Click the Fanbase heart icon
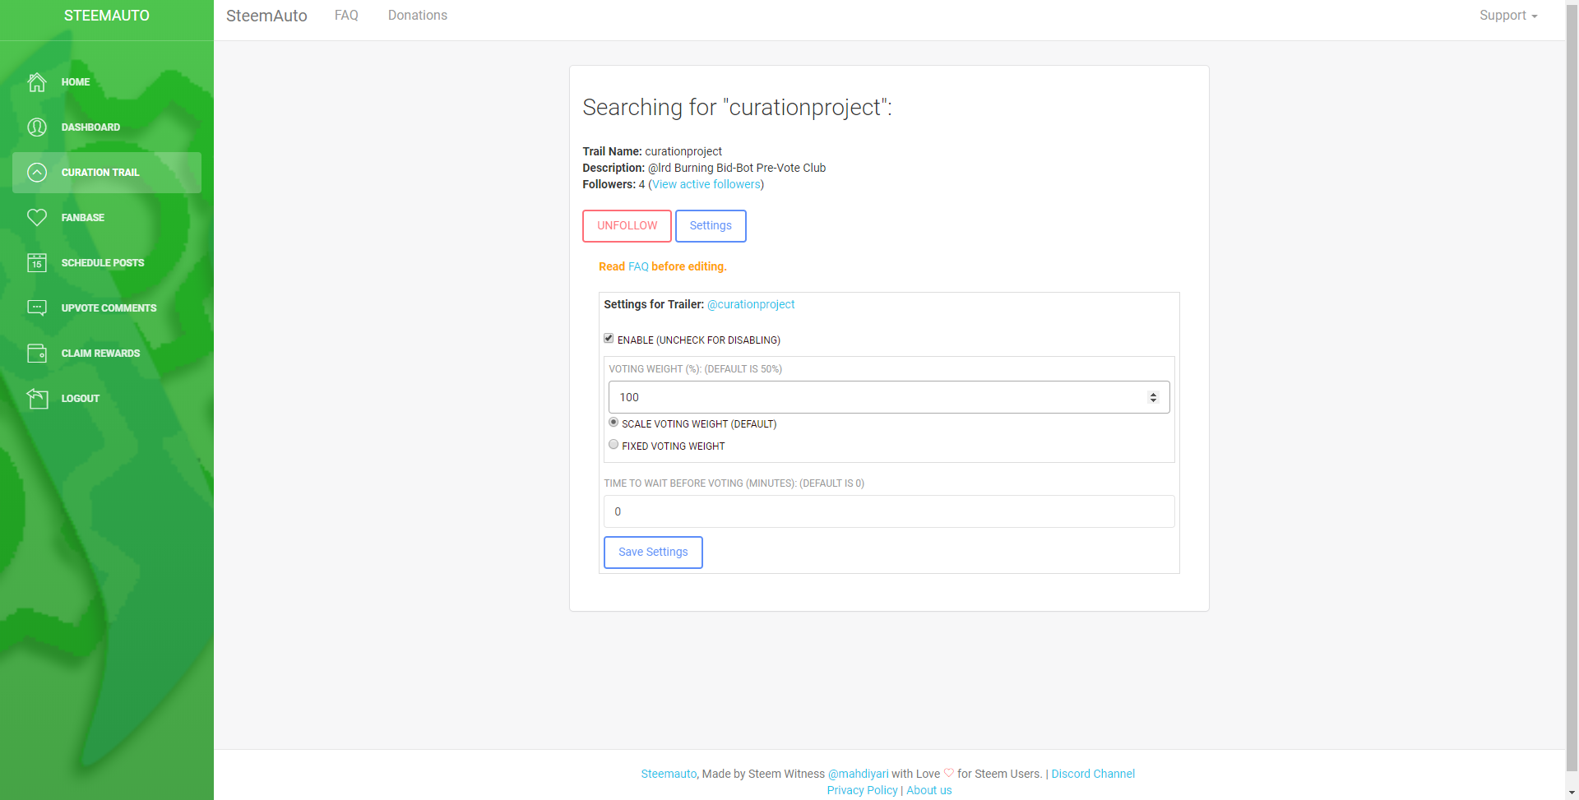This screenshot has width=1579, height=800. [37, 218]
